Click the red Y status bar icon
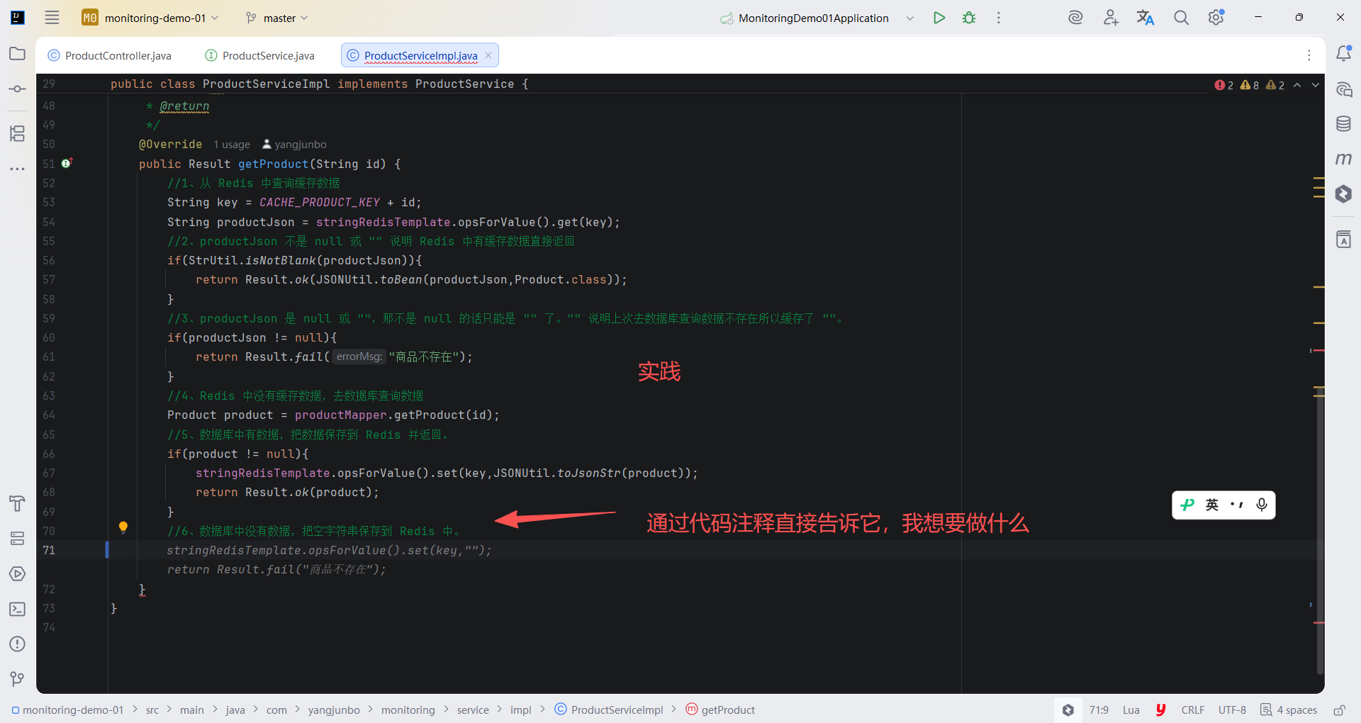1361x723 pixels. (x=1161, y=710)
